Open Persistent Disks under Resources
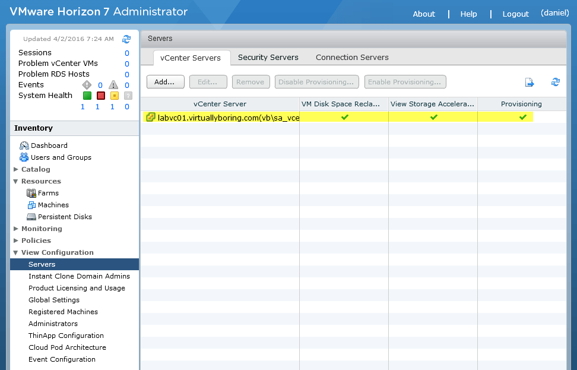The height and width of the screenshot is (370, 577). pyautogui.click(x=65, y=217)
